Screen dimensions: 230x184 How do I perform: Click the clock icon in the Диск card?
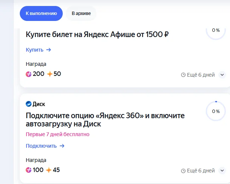pos(183,171)
